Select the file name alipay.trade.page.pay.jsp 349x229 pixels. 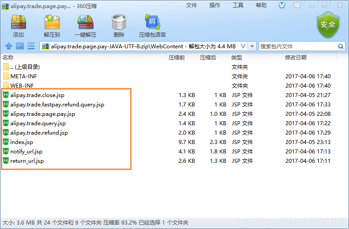[43, 114]
